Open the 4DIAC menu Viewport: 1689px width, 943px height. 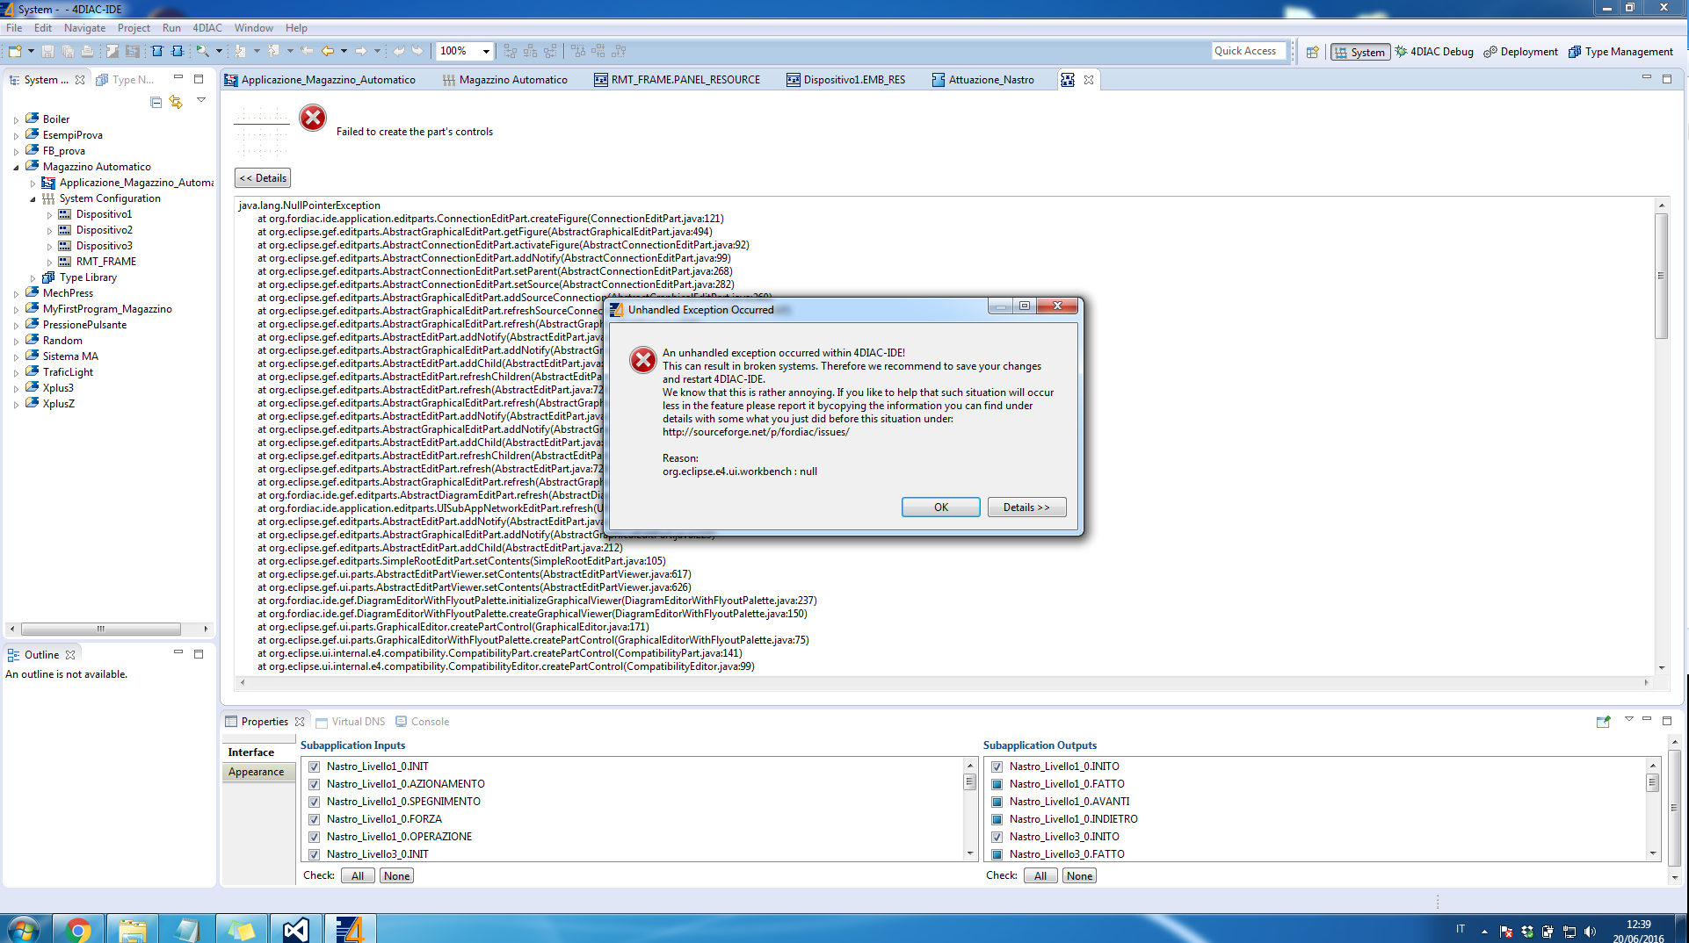tap(207, 28)
